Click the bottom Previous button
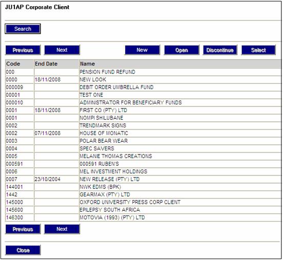 click(23, 229)
